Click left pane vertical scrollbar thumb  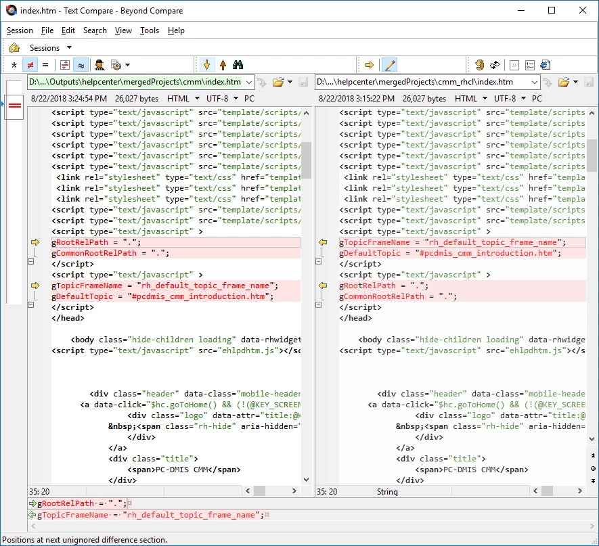click(307, 160)
